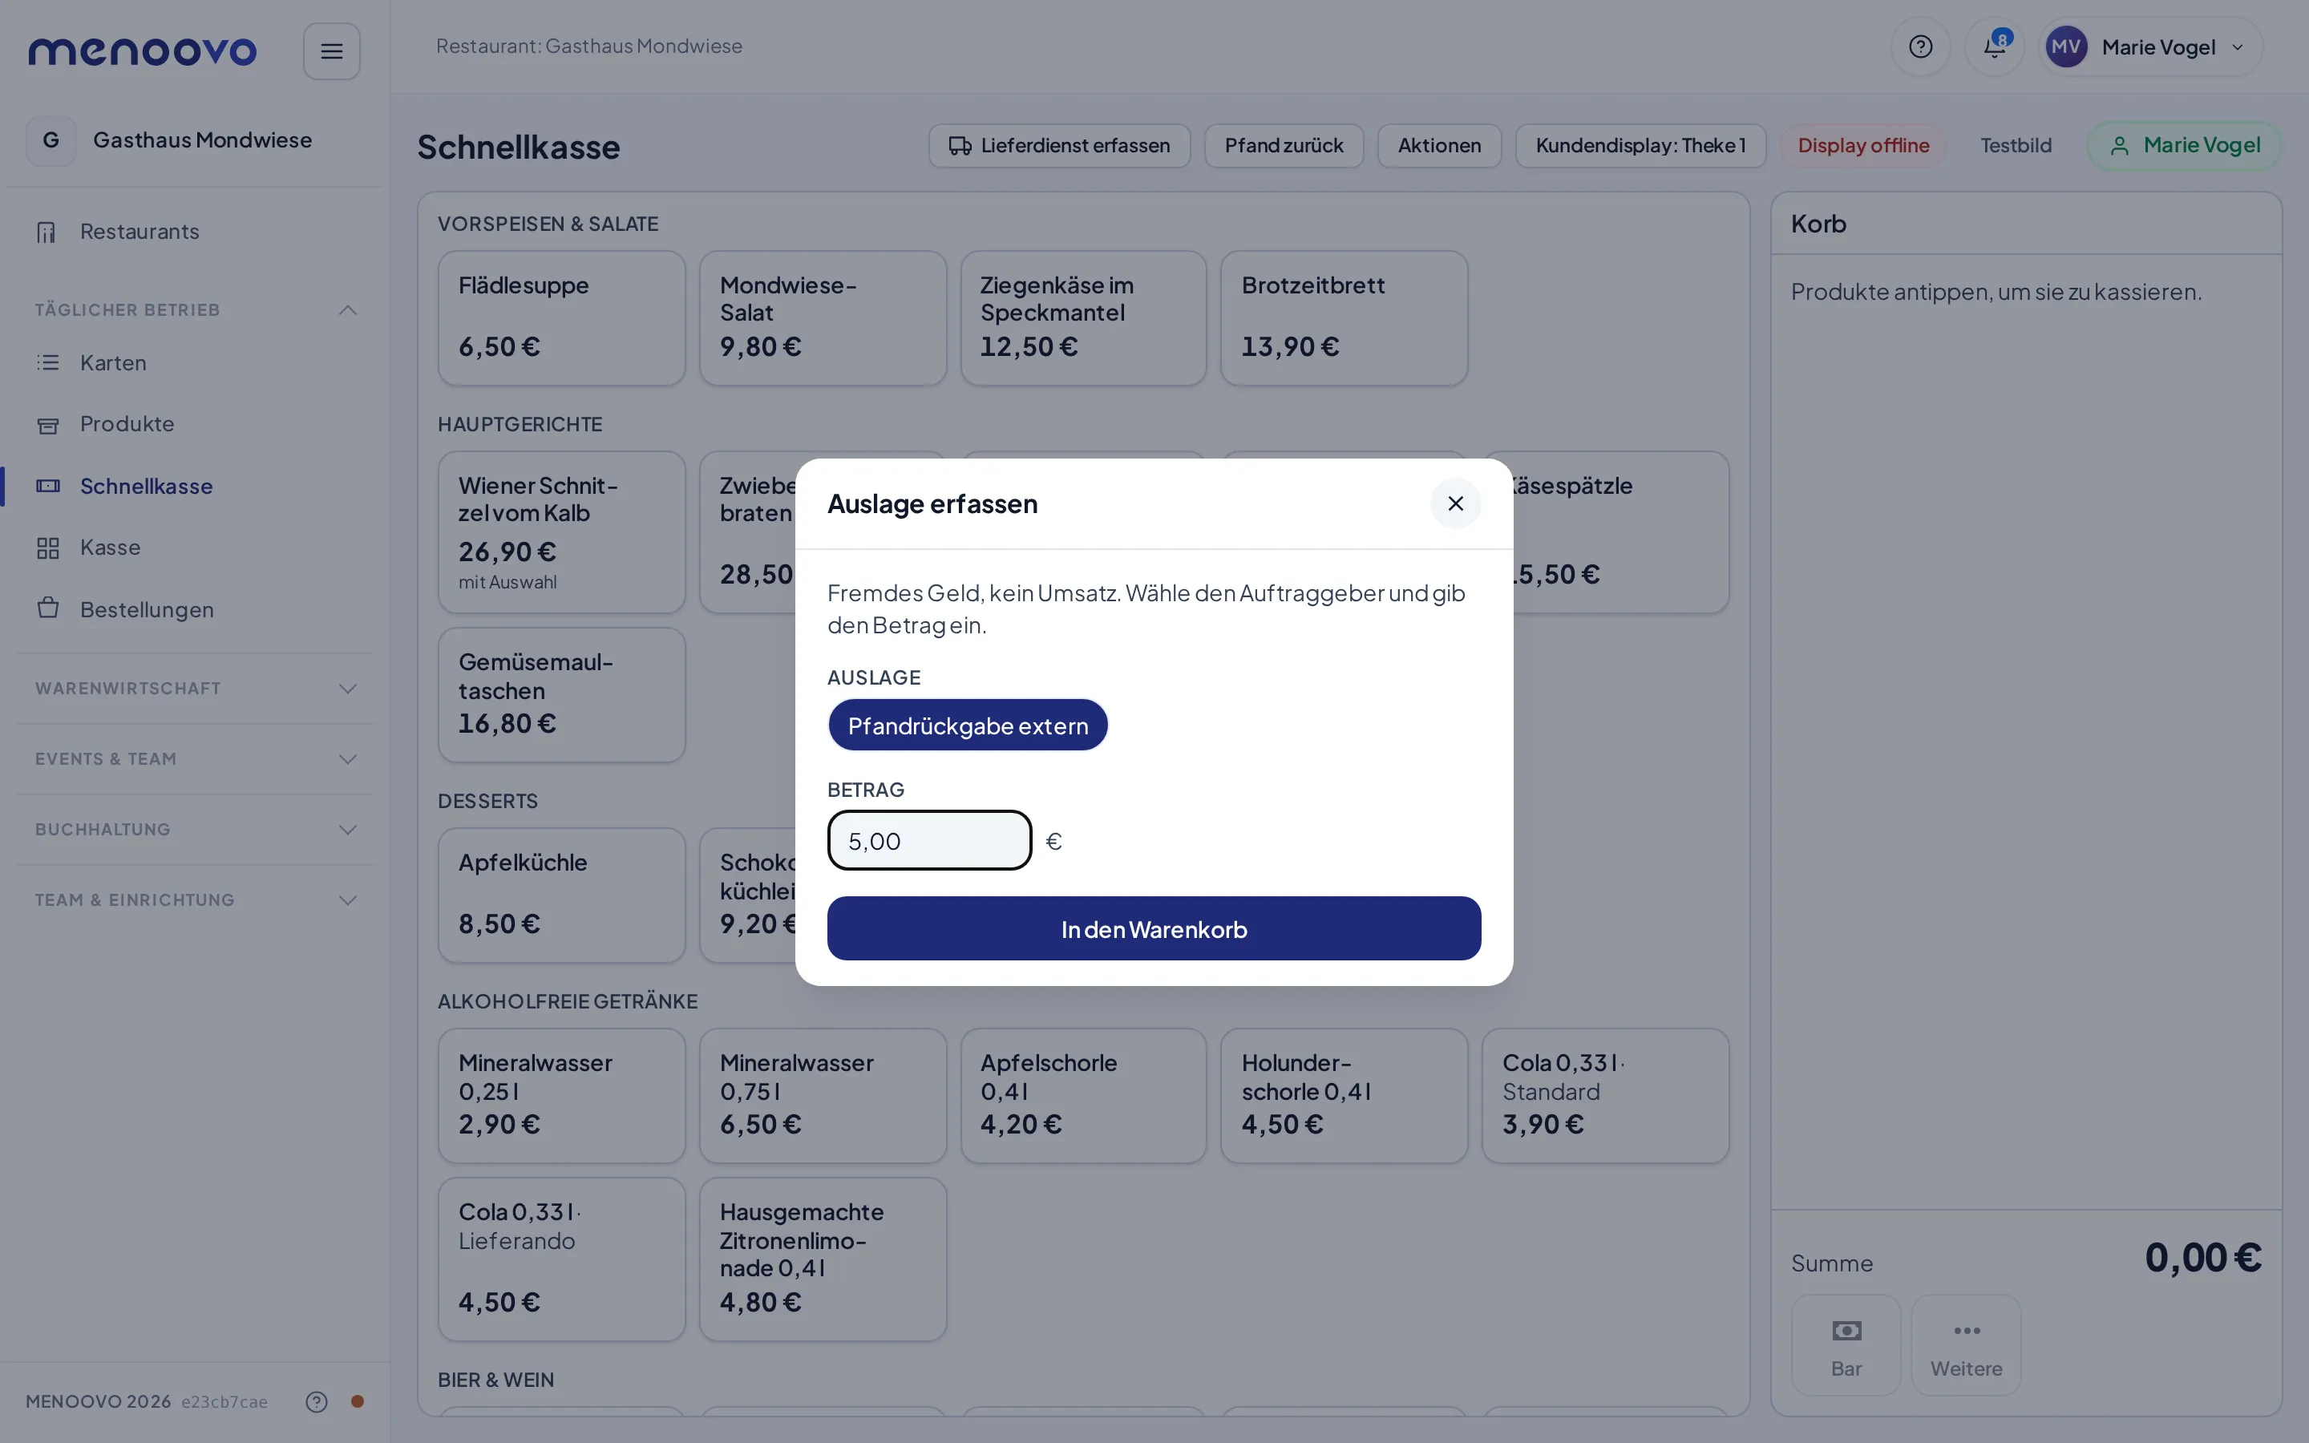Add Wiener Schnitzel vom Kalb tile
2309x1443 pixels.
pyautogui.click(x=561, y=532)
